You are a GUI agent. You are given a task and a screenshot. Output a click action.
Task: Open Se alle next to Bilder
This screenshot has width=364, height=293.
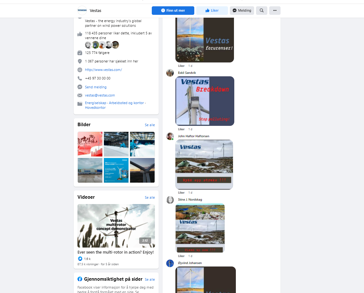coord(150,125)
